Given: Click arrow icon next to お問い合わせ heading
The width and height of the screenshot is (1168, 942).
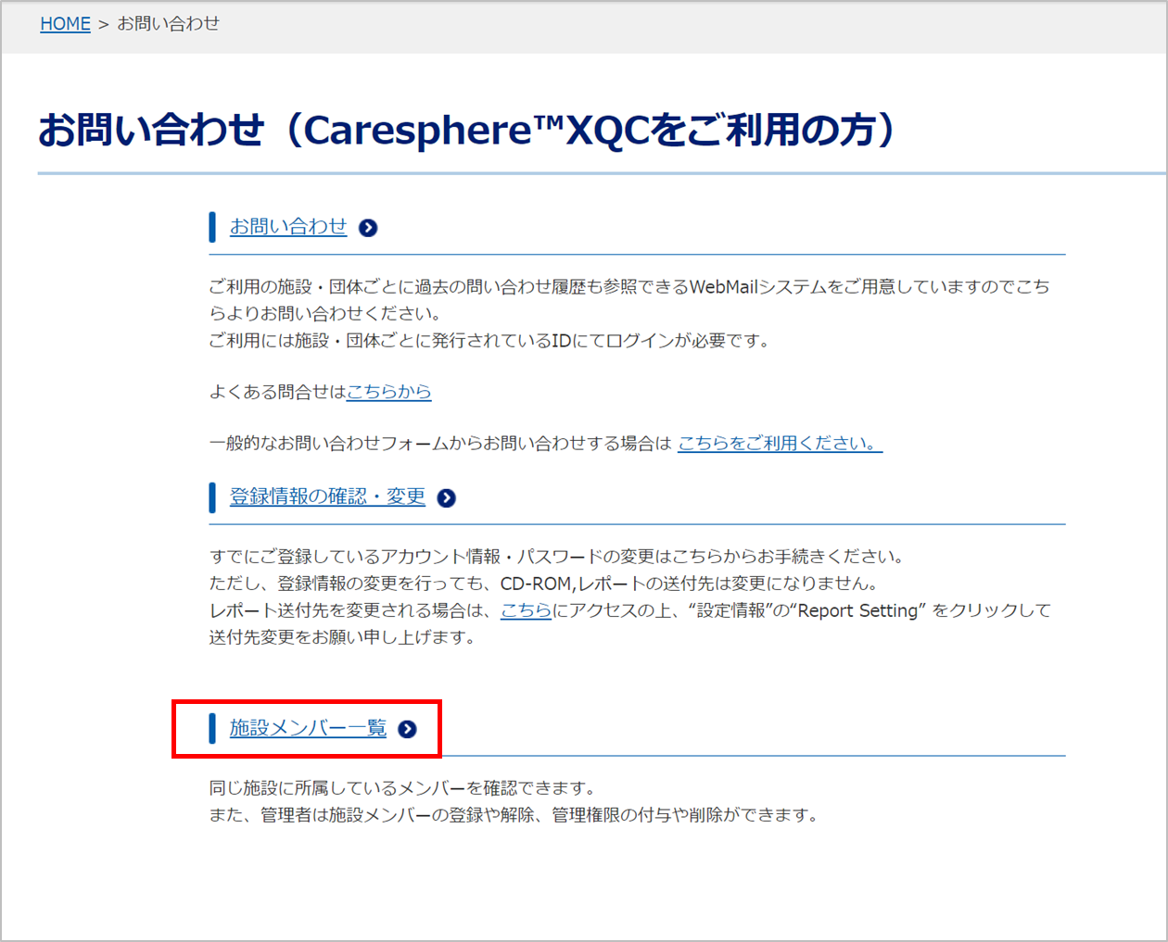Looking at the screenshot, I should click(368, 228).
